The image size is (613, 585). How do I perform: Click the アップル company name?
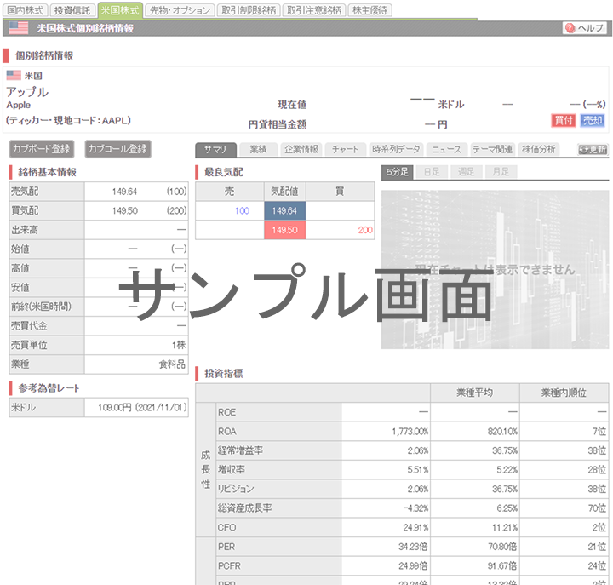pyautogui.click(x=27, y=92)
